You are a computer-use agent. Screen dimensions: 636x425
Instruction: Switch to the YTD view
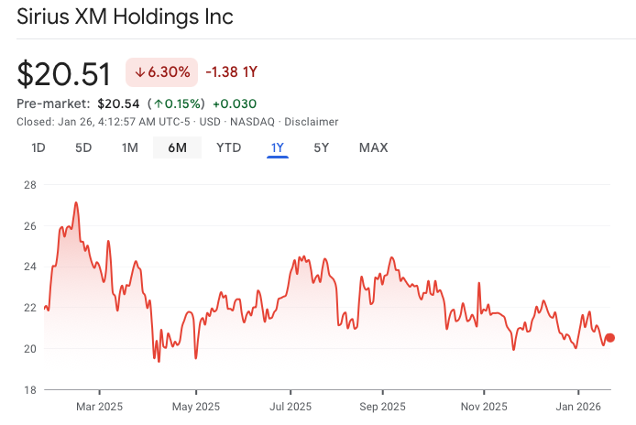click(x=228, y=147)
